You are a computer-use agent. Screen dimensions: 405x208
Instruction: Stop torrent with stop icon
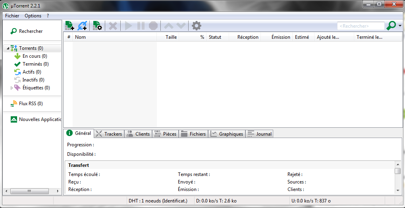pos(153,26)
